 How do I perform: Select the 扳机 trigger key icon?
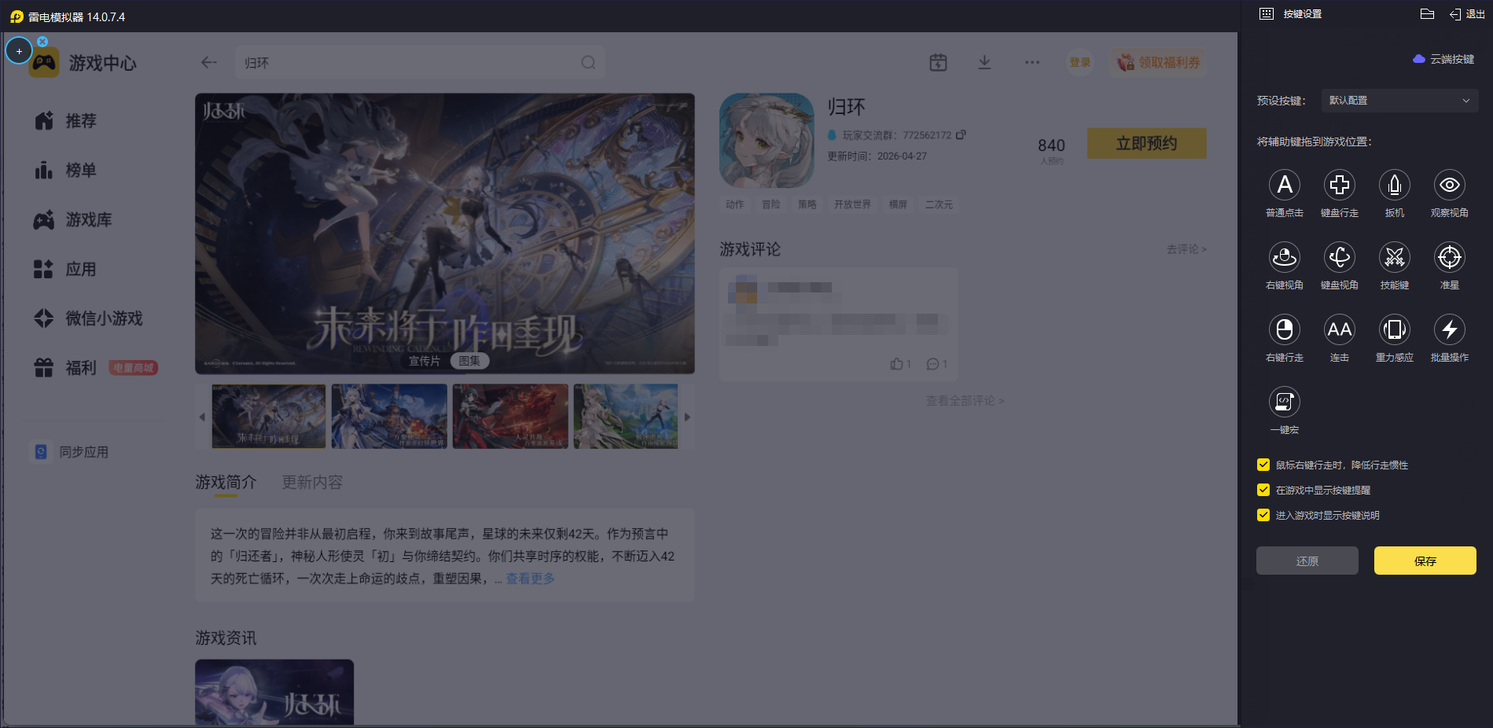click(x=1395, y=185)
